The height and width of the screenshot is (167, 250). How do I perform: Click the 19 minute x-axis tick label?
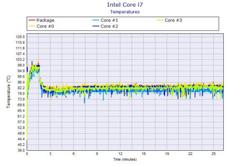[x=167, y=154]
